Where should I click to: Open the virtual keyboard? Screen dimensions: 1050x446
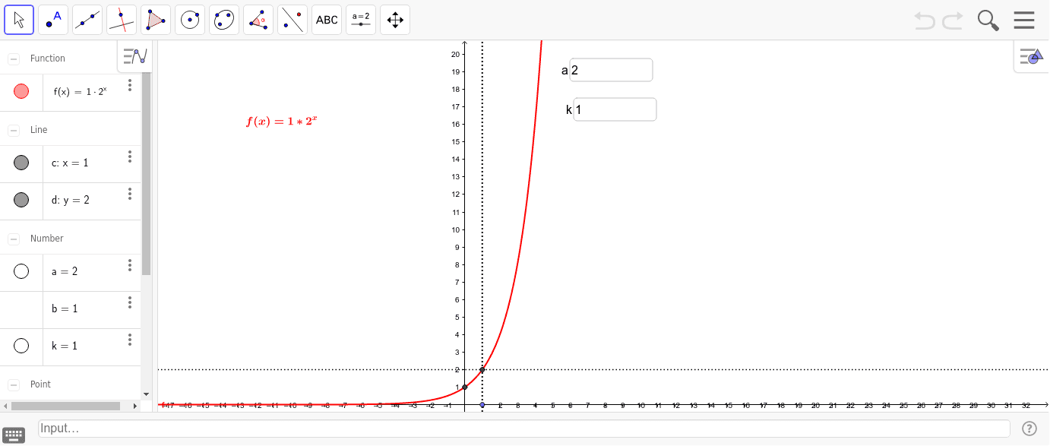tap(14, 435)
